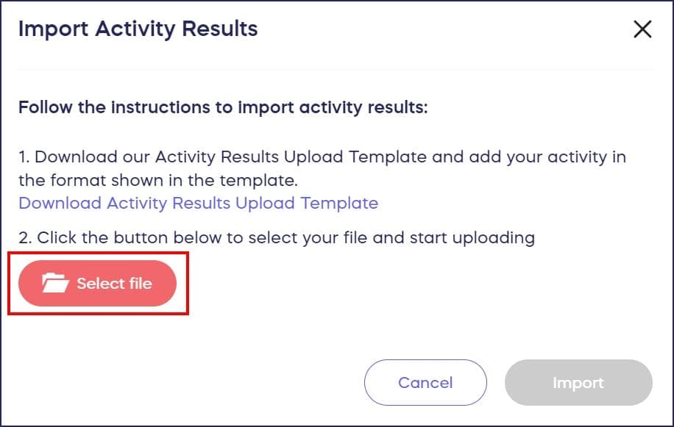
Task: Choose a file using the highlighted button
Action: click(99, 284)
